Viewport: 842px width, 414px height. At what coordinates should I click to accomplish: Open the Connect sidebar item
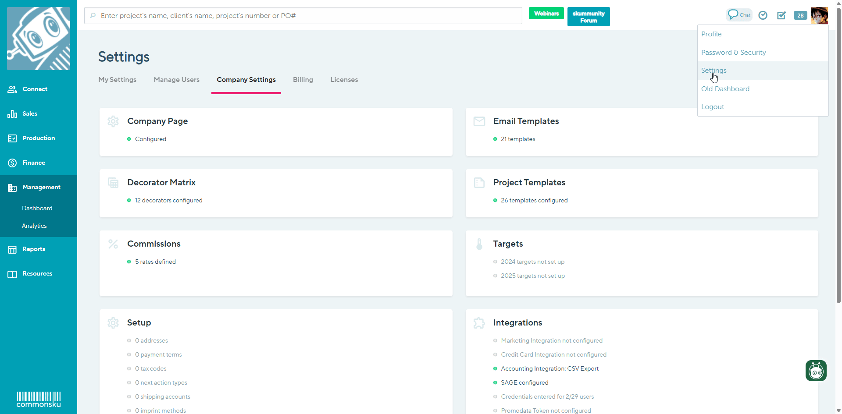35,89
